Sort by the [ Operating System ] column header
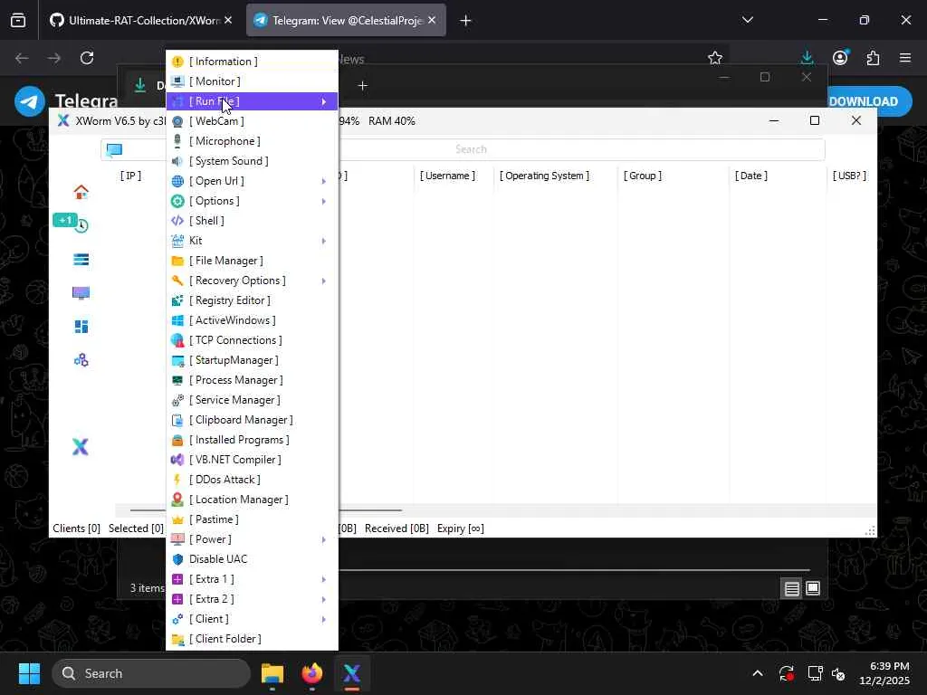927x695 pixels. click(x=544, y=176)
